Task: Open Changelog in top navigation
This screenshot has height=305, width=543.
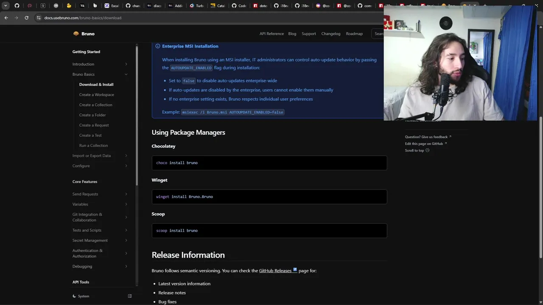Action: click(331, 33)
